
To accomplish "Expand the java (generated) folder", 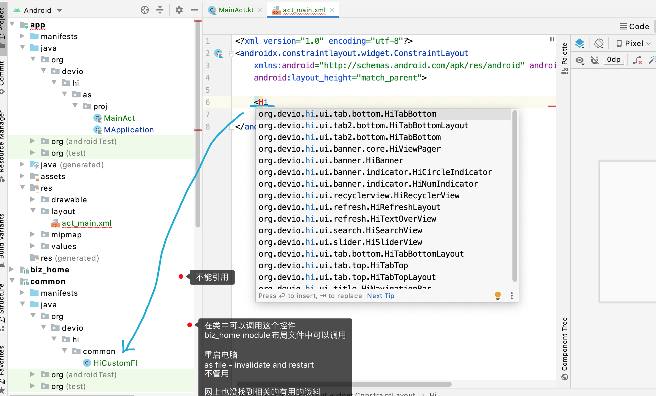I will click(x=22, y=164).
